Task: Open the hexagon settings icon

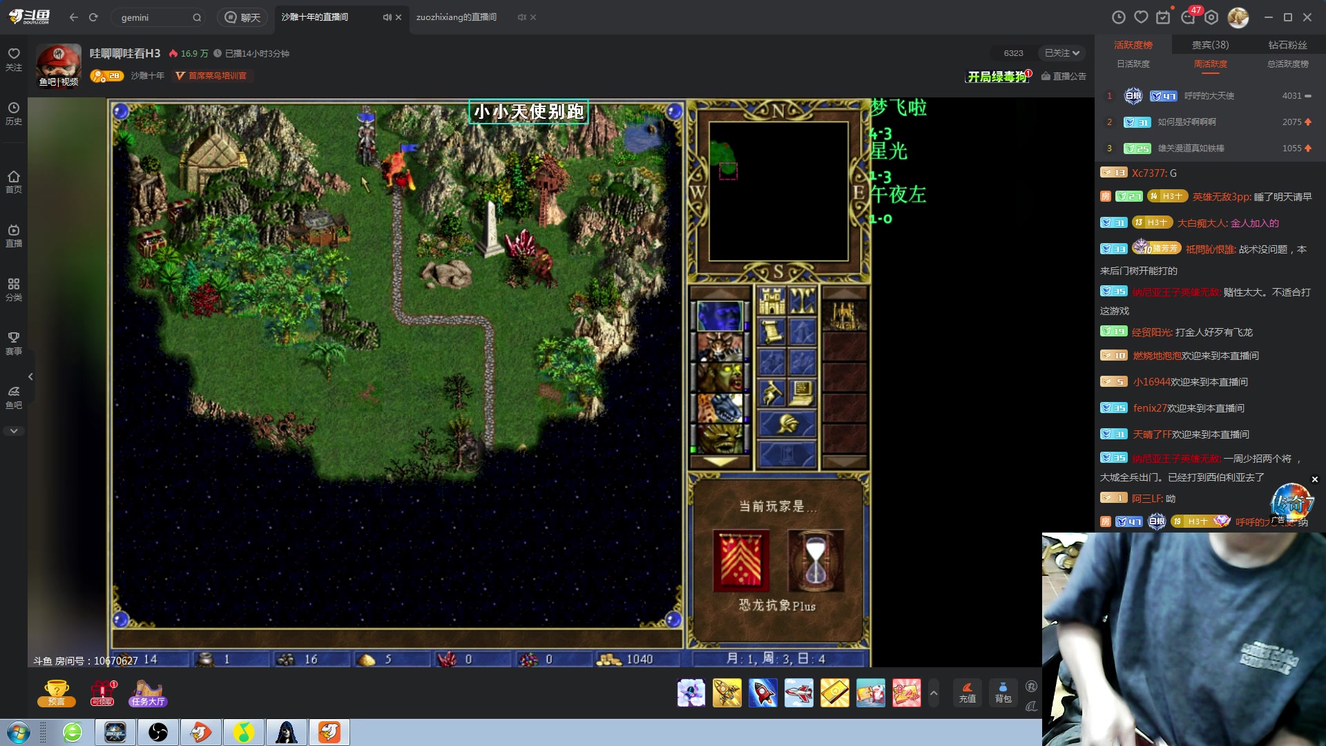Action: pyautogui.click(x=1212, y=17)
